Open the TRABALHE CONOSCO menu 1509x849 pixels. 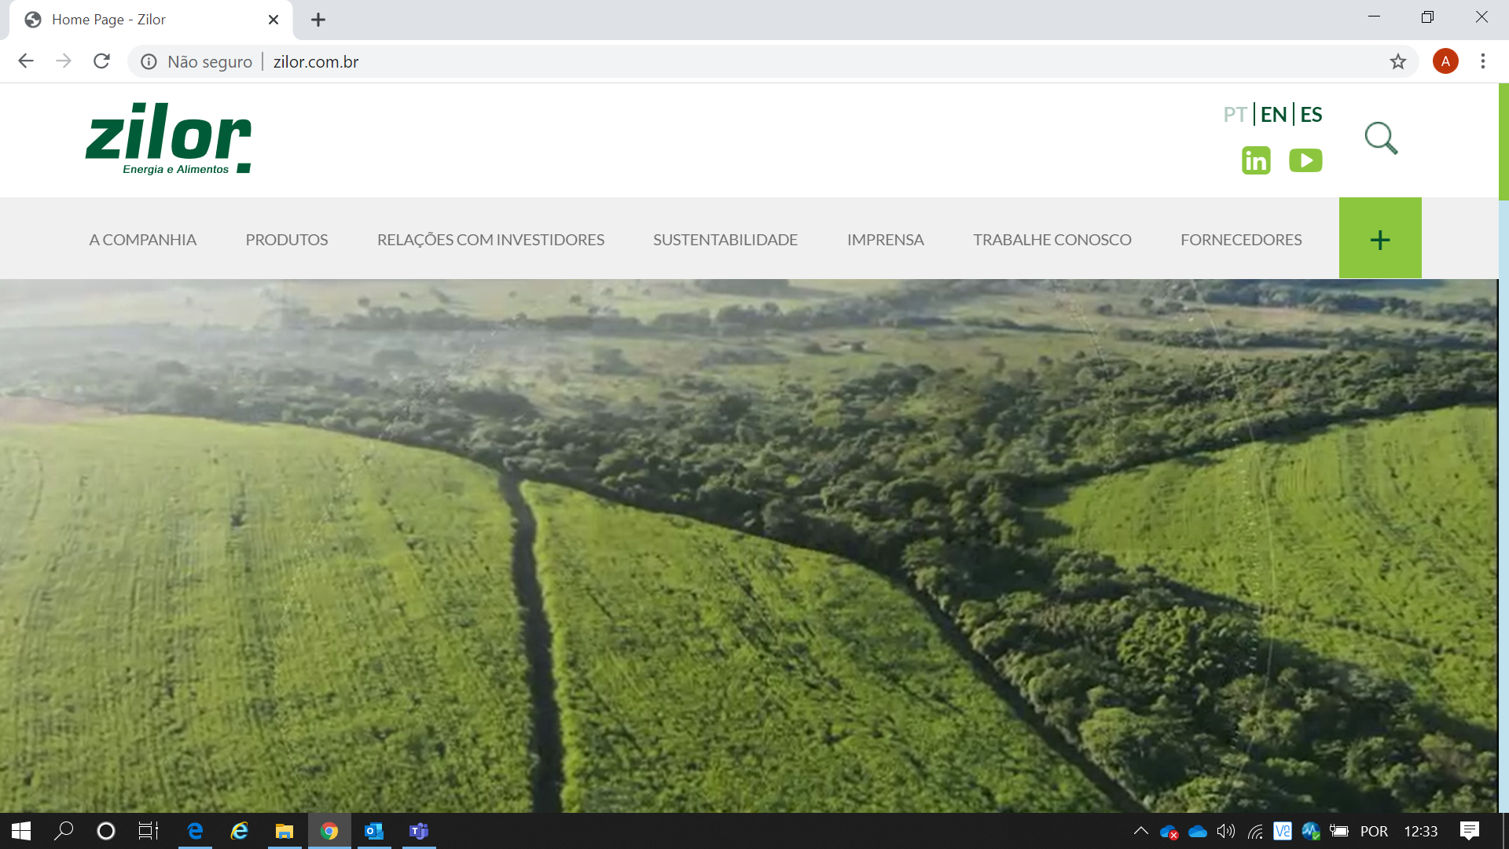click(x=1052, y=240)
